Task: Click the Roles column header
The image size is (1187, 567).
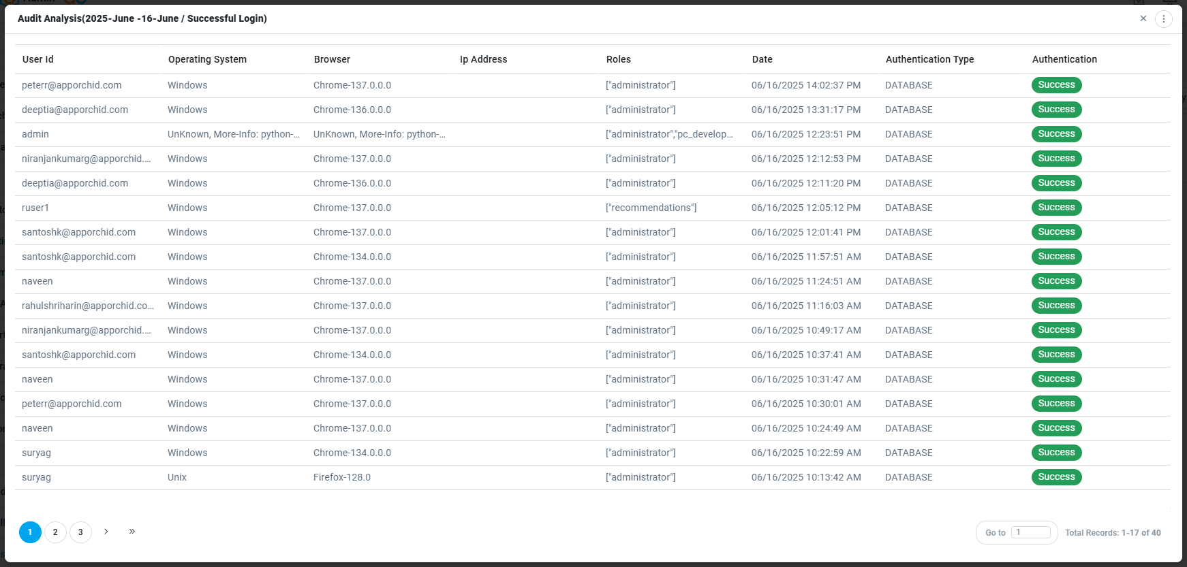Action: point(618,59)
